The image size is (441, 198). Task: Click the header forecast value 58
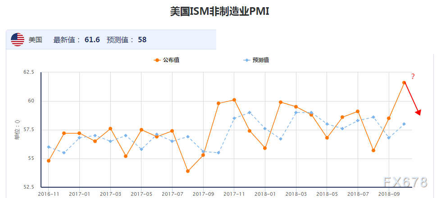[x=142, y=40]
